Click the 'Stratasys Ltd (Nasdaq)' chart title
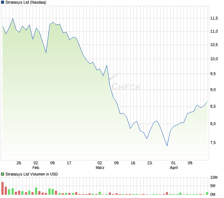 (x=26, y=2)
